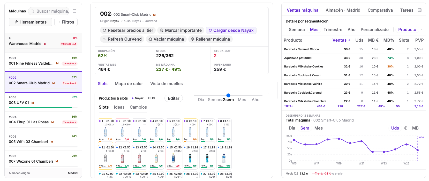
Task: Expand the Filtros chevron button
Action: (66, 22)
